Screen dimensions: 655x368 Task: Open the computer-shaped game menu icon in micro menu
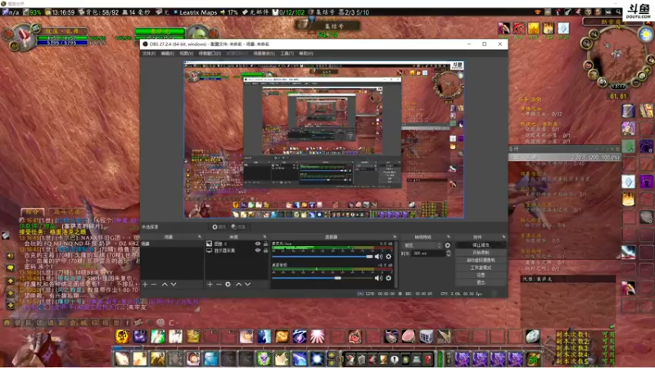(417, 359)
